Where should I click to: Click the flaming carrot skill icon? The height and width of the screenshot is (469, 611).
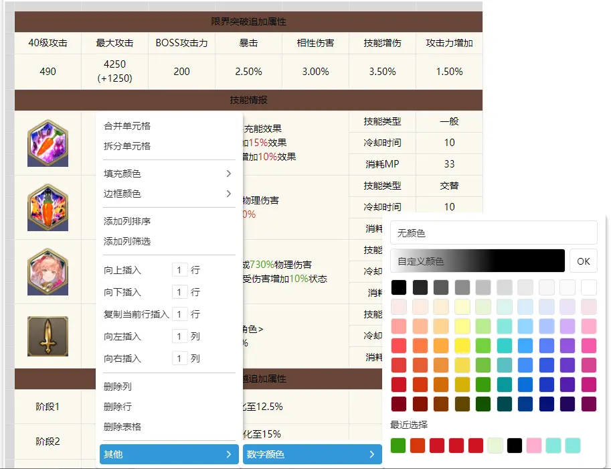pyautogui.click(x=48, y=207)
